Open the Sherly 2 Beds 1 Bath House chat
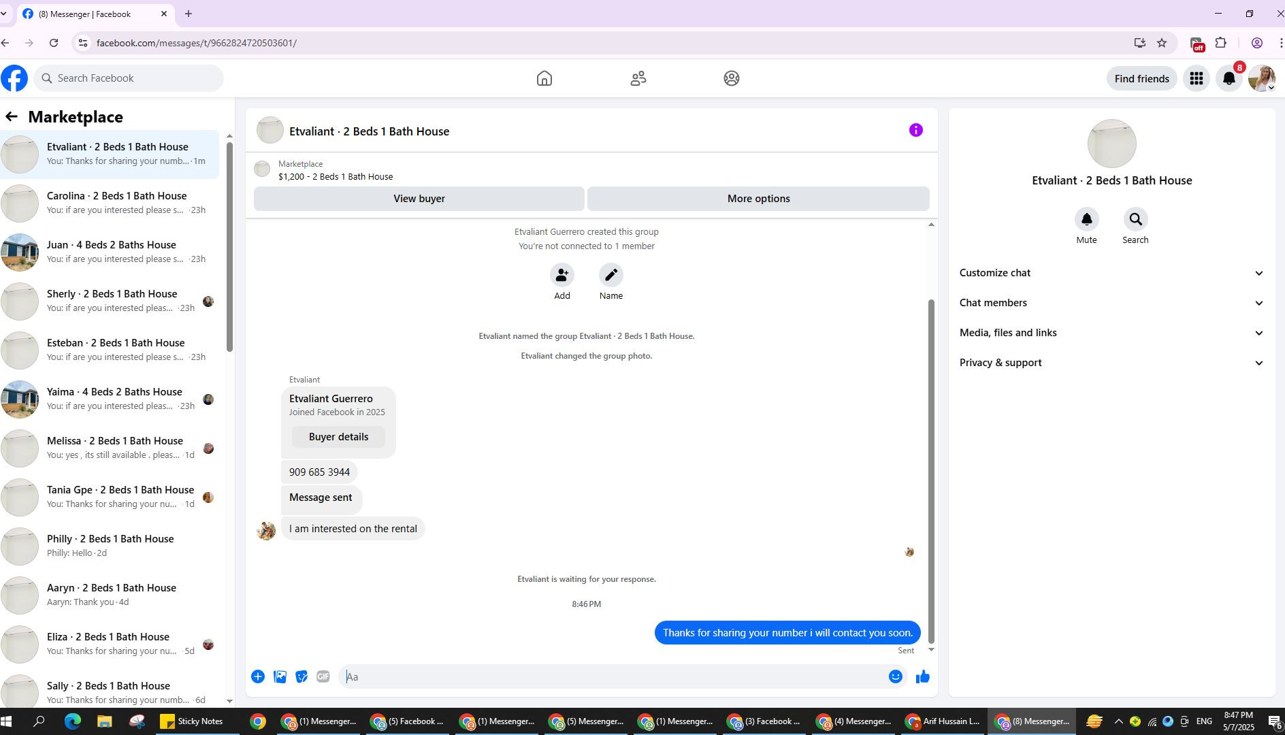The width and height of the screenshot is (1285, 735). (x=110, y=301)
